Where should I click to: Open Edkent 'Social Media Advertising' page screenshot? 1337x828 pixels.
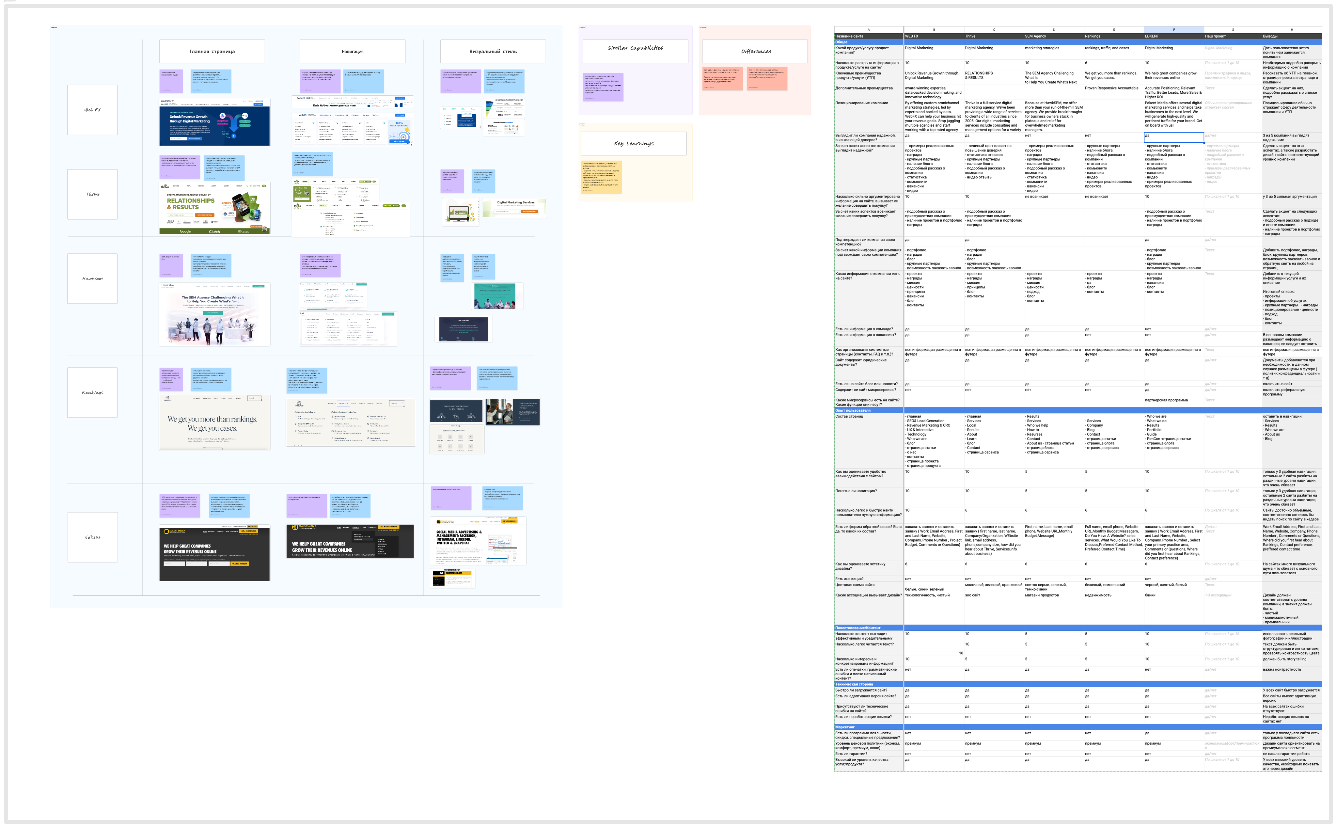point(478,541)
